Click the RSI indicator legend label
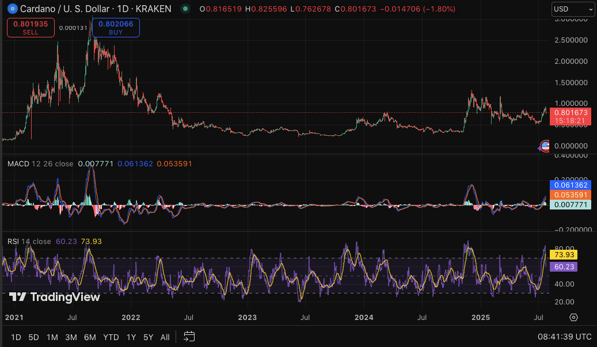 13,241
